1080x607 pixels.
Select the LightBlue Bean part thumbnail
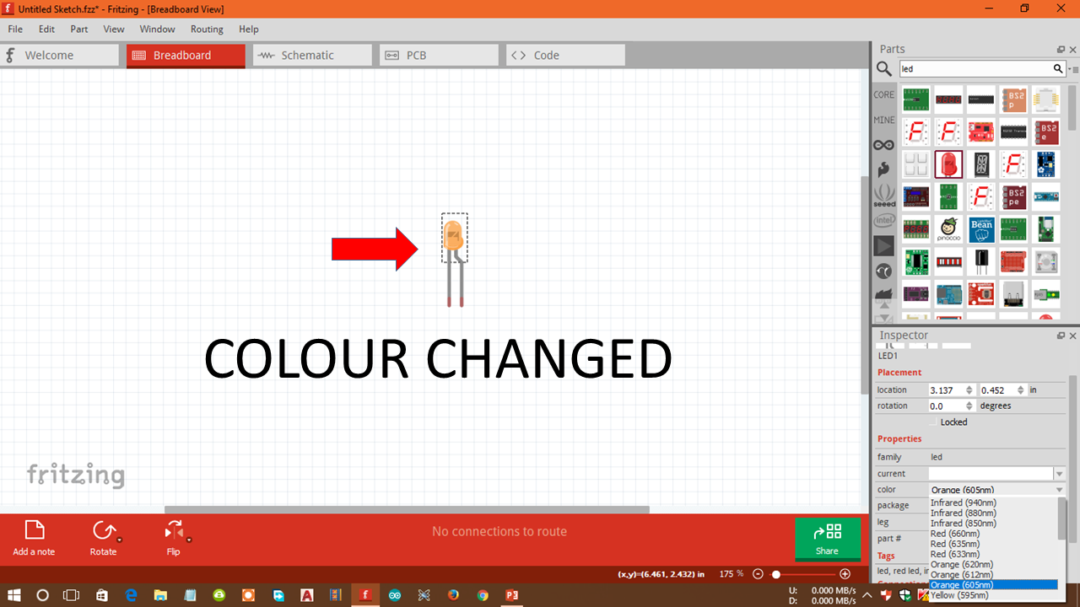point(981,229)
